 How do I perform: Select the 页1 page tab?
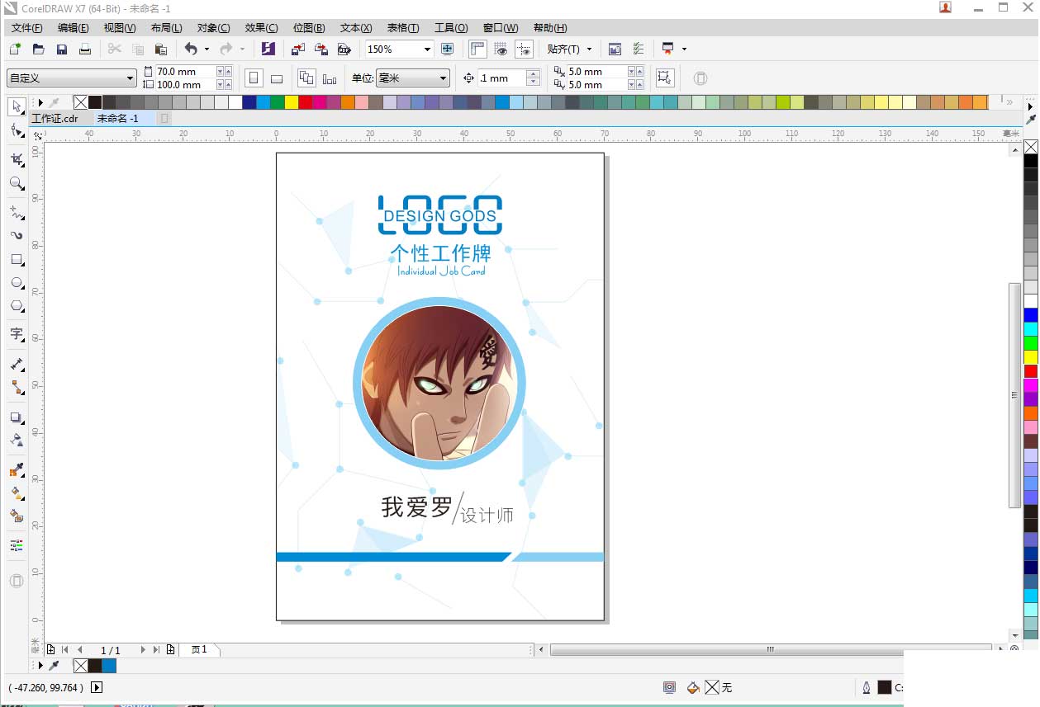(x=199, y=650)
